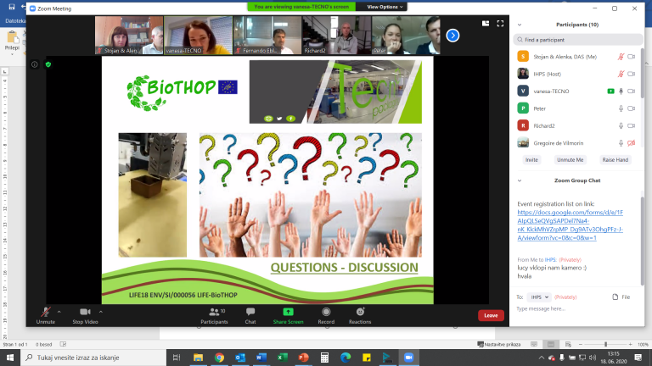Image resolution: width=652 pixels, height=366 pixels.
Task: Start recording with the Record button
Action: [x=326, y=315]
